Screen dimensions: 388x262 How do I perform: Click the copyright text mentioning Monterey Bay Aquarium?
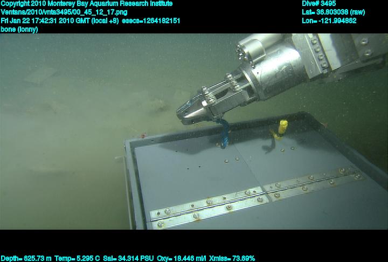coord(87,4)
